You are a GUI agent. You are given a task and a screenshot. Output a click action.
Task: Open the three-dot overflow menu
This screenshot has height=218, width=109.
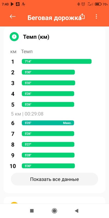tap(96, 17)
